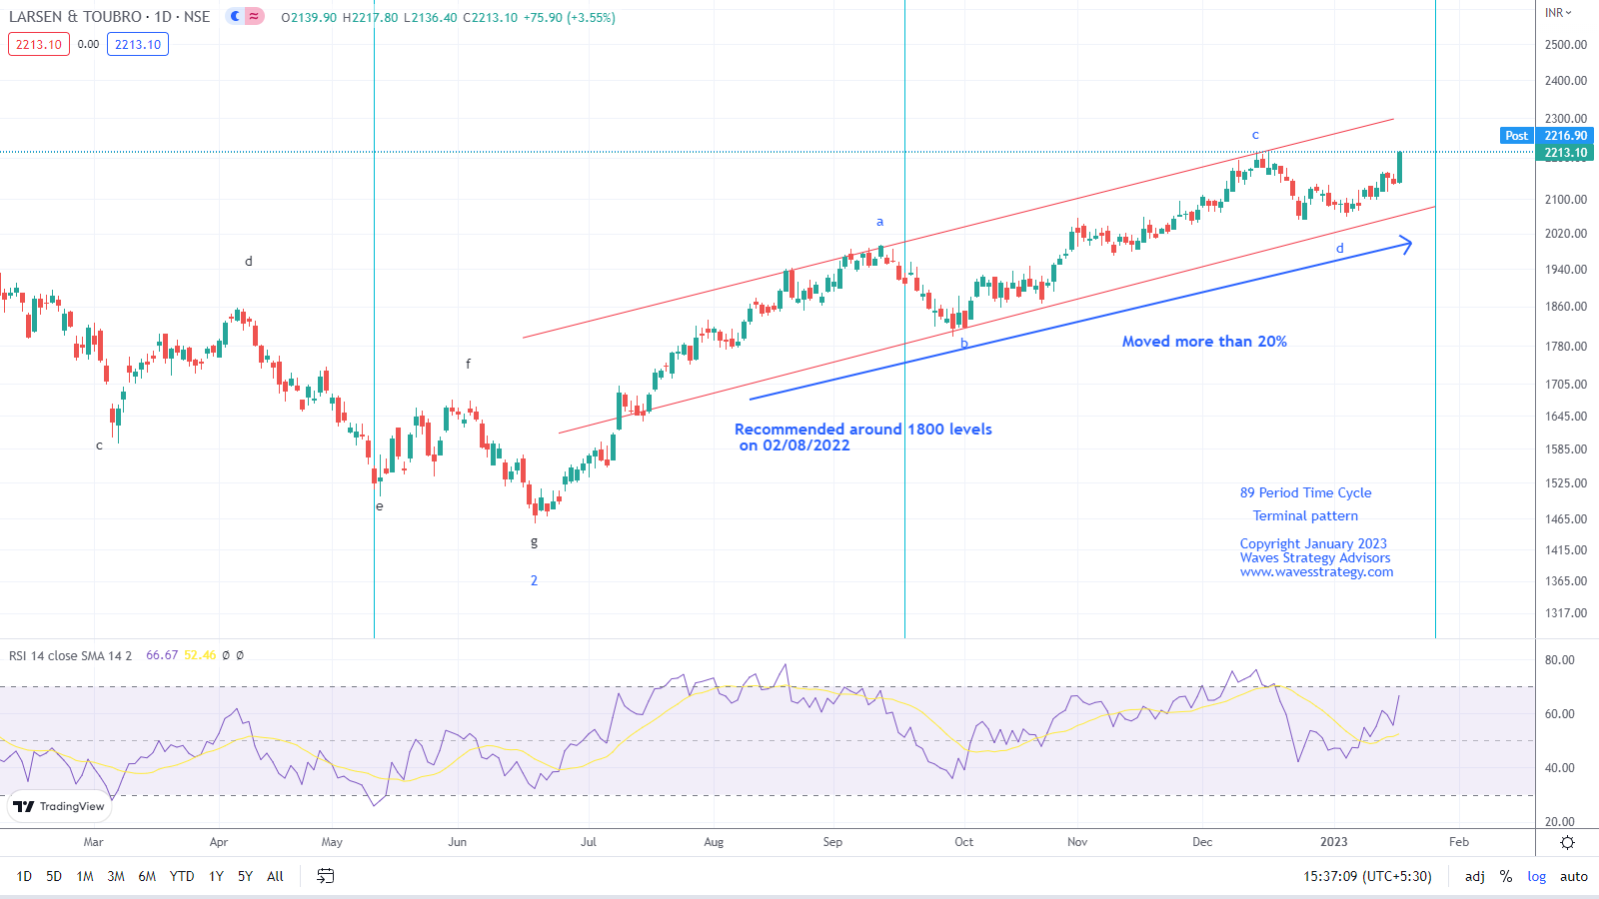The width and height of the screenshot is (1599, 899).
Task: Open the INR currency dropdown
Action: [x=1558, y=13]
